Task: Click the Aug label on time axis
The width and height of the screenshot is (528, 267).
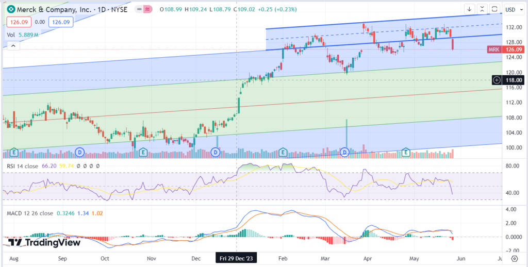Action: 14,259
